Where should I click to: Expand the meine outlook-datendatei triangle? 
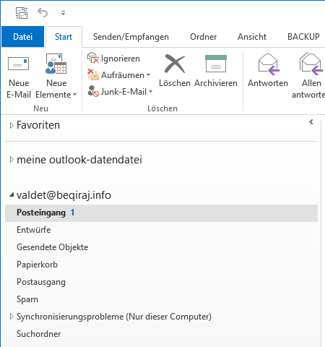[12, 160]
